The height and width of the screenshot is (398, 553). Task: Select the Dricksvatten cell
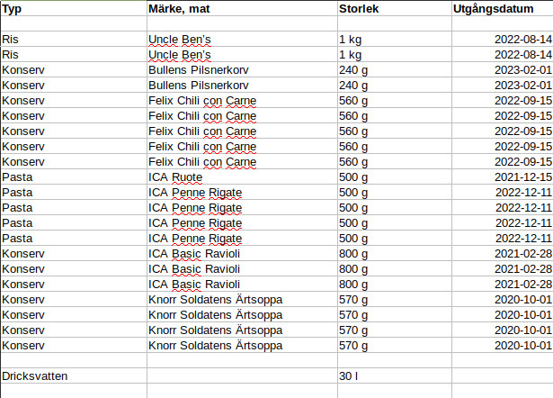pos(74,375)
